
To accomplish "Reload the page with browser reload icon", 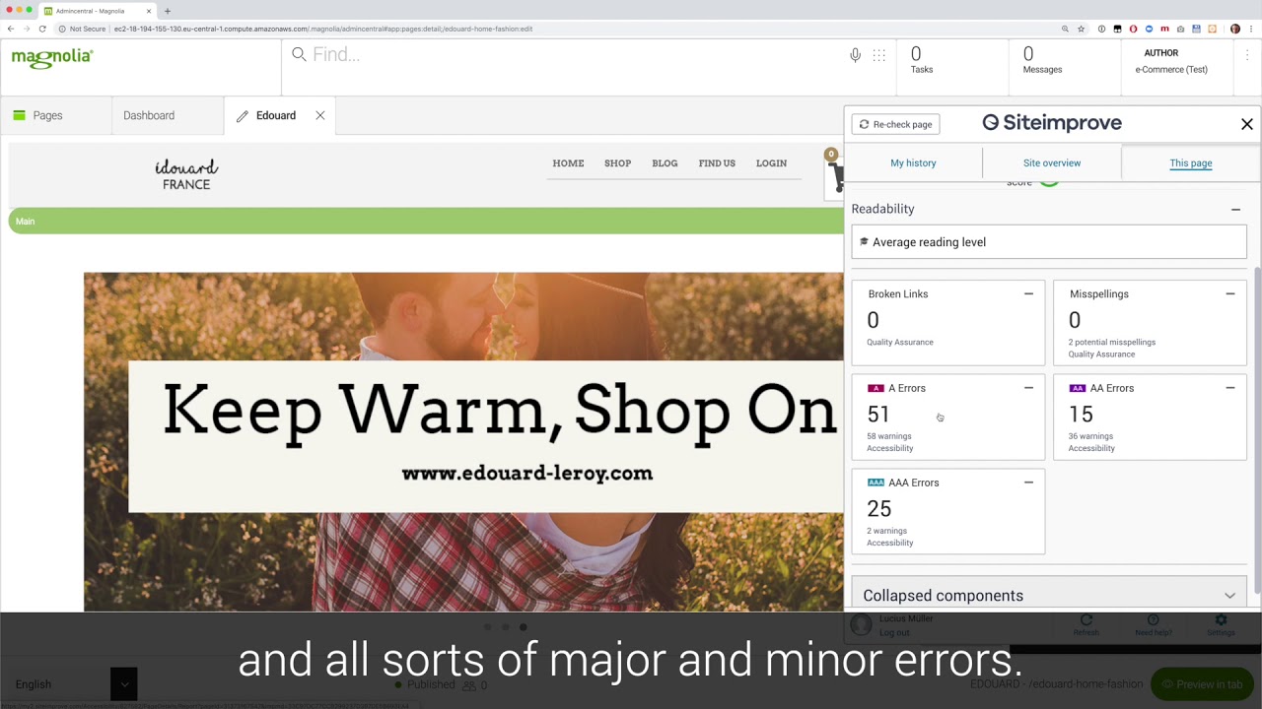I will coord(42,29).
